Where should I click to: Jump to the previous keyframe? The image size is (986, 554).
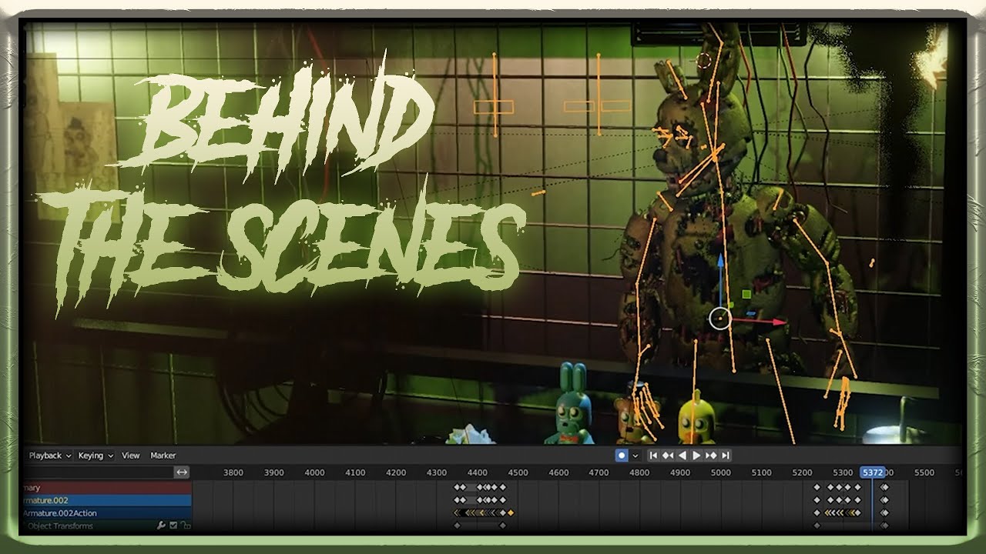pyautogui.click(x=668, y=456)
